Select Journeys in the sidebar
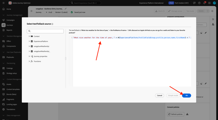The height and width of the screenshot is (120, 218). click(x=10, y=25)
